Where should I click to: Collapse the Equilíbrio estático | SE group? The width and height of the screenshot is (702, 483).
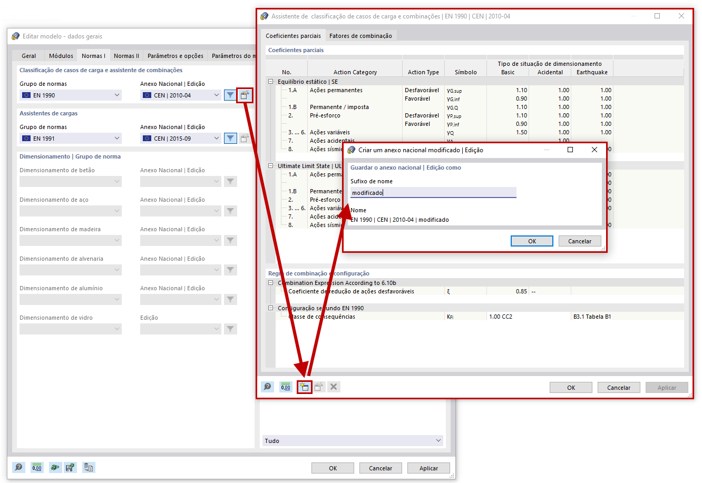[269, 82]
